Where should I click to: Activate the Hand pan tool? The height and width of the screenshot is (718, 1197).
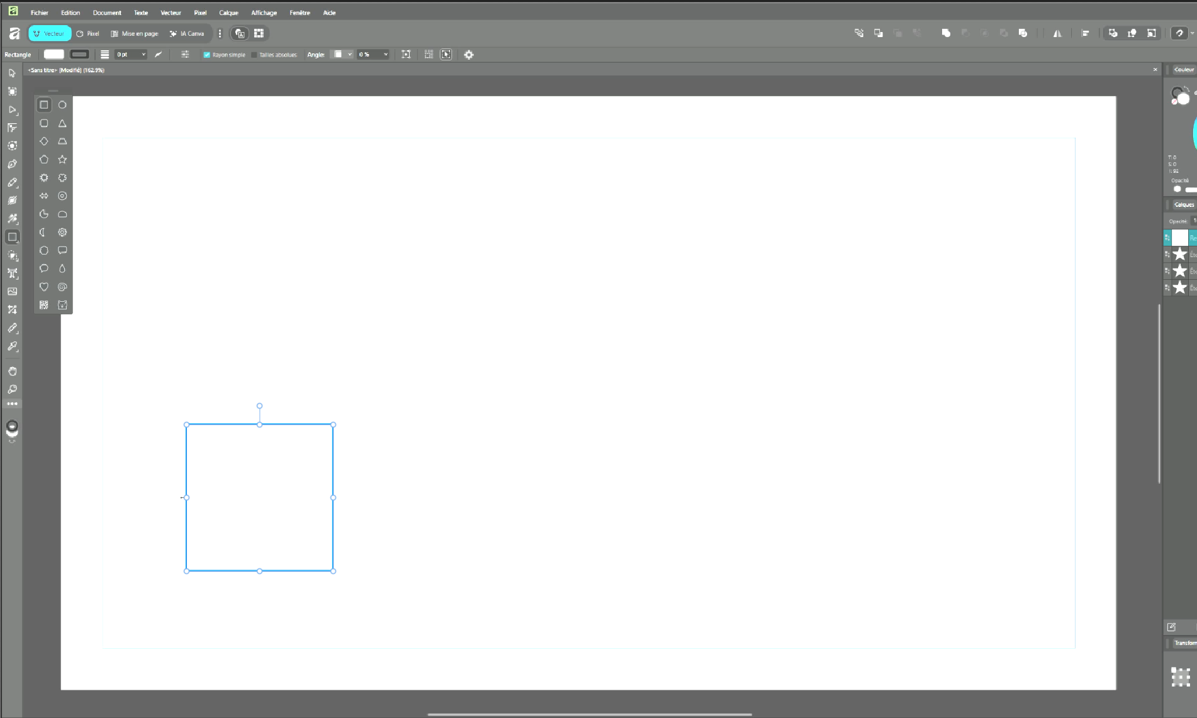pyautogui.click(x=12, y=371)
